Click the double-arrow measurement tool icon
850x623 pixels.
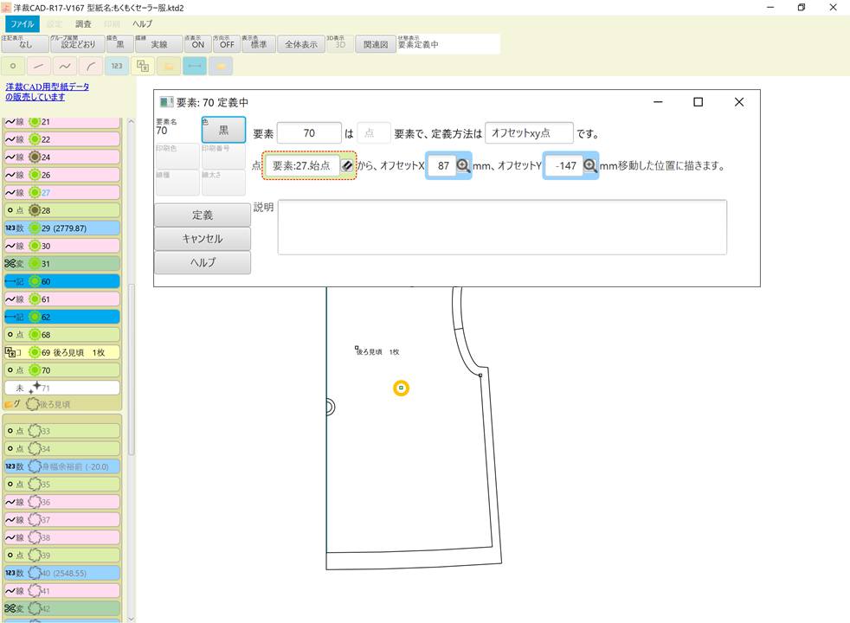[194, 66]
